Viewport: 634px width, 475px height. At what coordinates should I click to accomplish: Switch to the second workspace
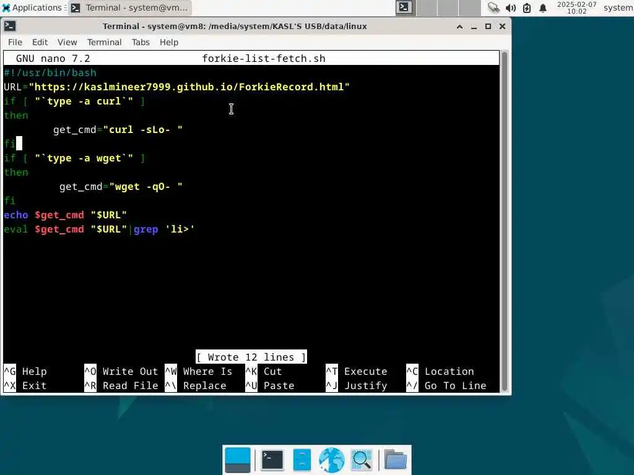[x=427, y=7]
